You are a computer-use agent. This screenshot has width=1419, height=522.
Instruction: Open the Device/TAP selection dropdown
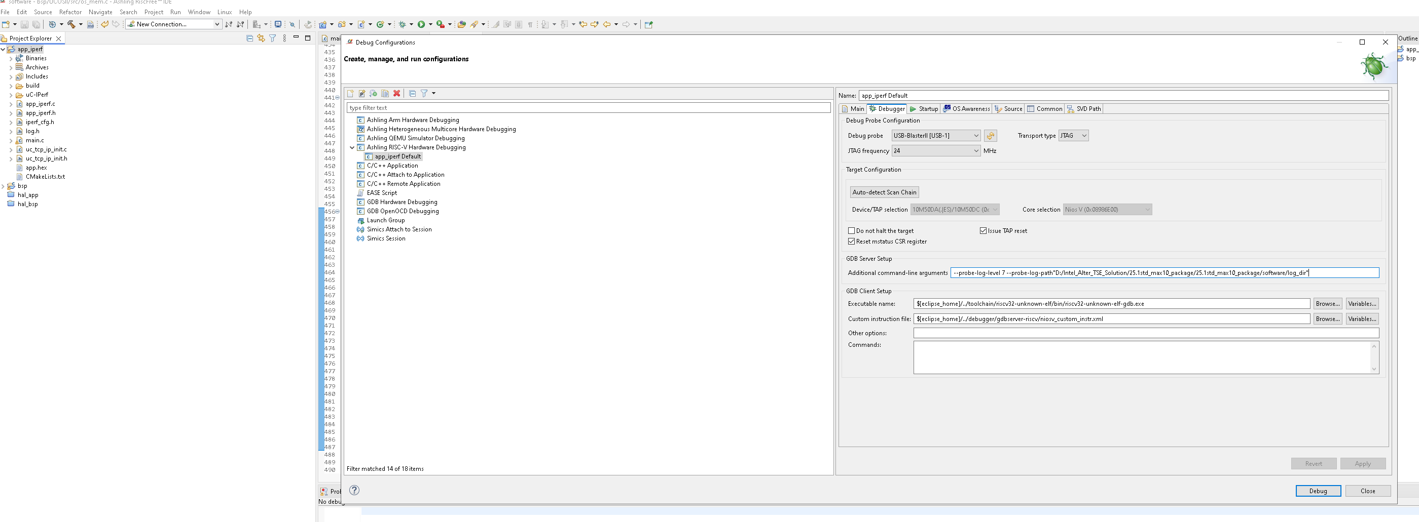(955, 210)
